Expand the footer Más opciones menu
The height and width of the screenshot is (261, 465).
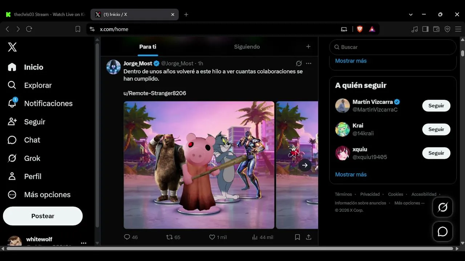coord(409,203)
